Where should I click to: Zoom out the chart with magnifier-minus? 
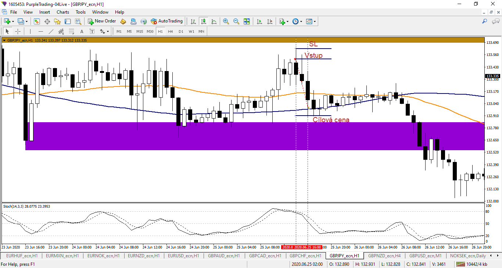click(236, 21)
